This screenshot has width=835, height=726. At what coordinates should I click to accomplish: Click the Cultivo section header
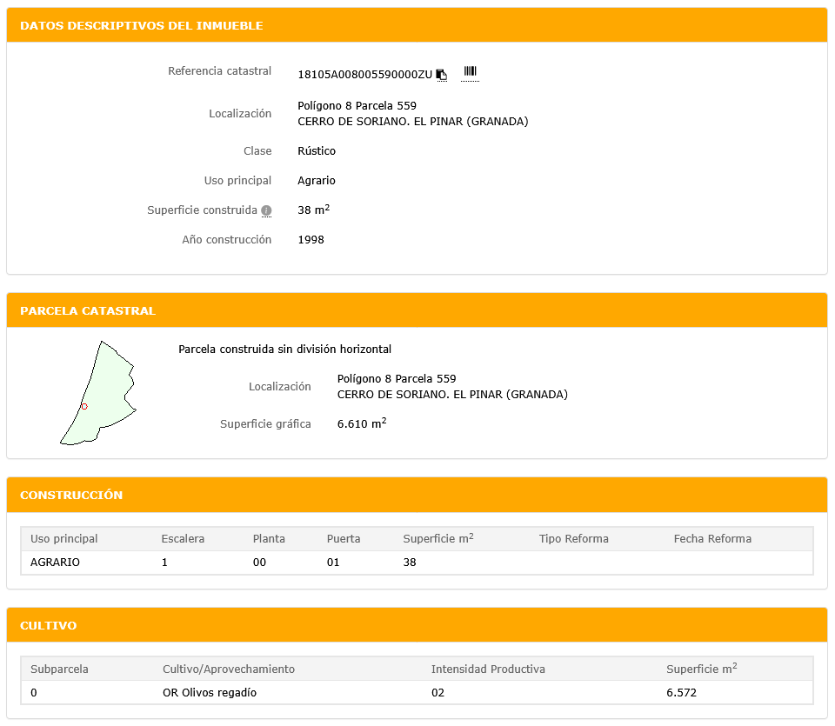pos(48,626)
